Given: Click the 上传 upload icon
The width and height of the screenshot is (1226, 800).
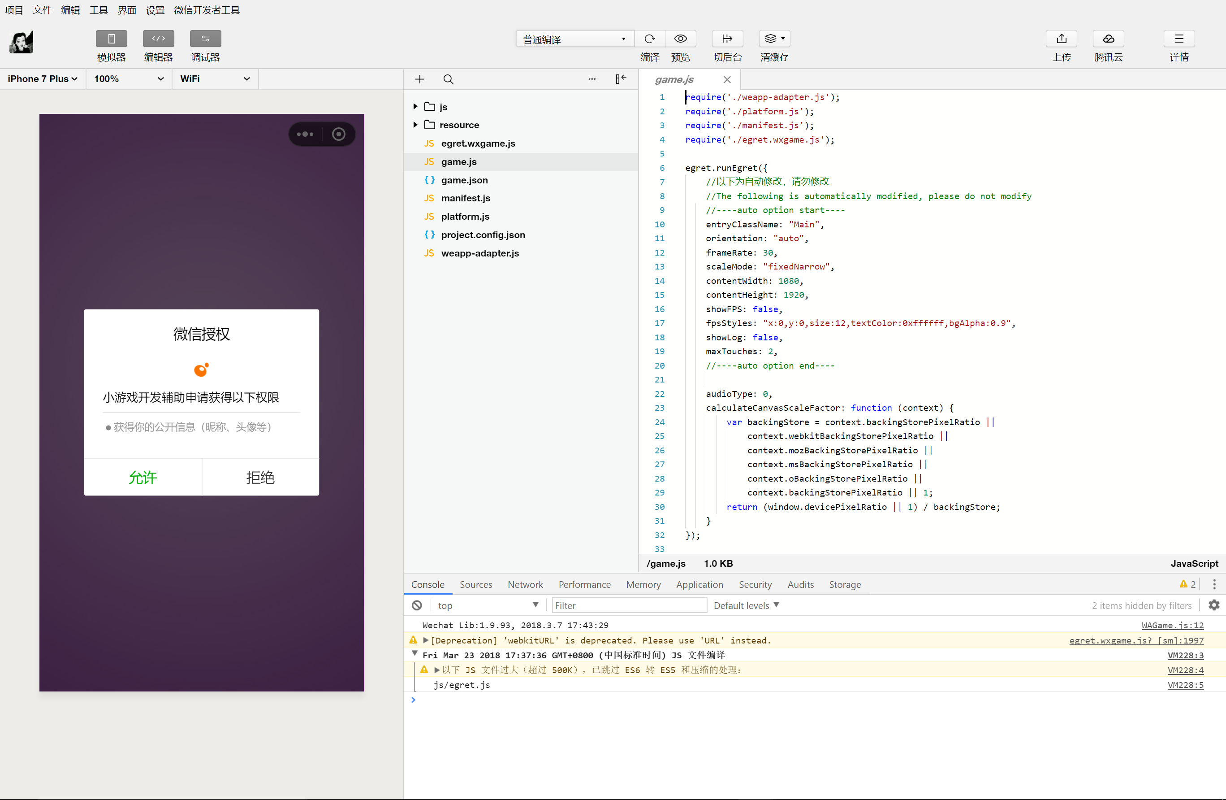Looking at the screenshot, I should [1061, 39].
